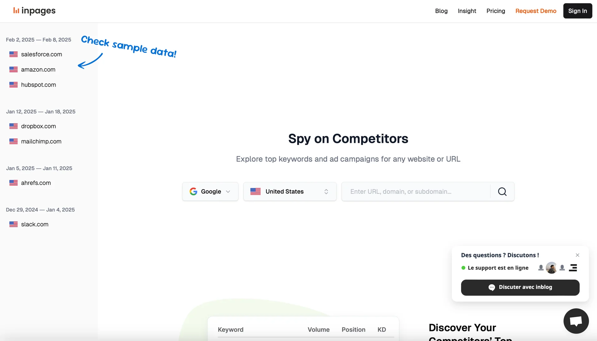
Task: Open amazon.com sample data
Action: [38, 69]
